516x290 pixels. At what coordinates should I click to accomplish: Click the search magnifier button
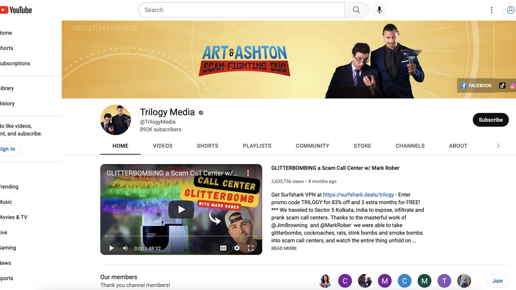pos(356,10)
